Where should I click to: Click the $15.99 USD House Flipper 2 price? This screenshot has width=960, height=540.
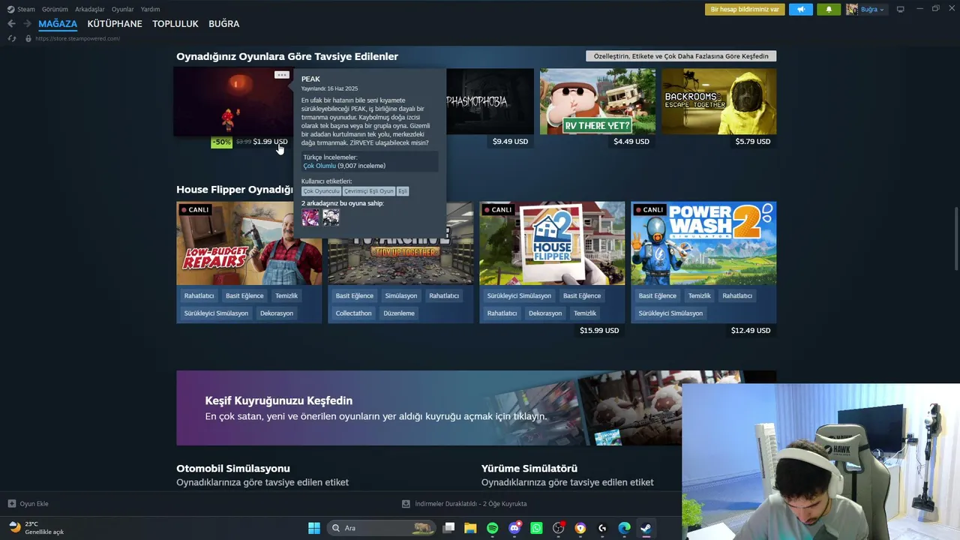tap(599, 331)
